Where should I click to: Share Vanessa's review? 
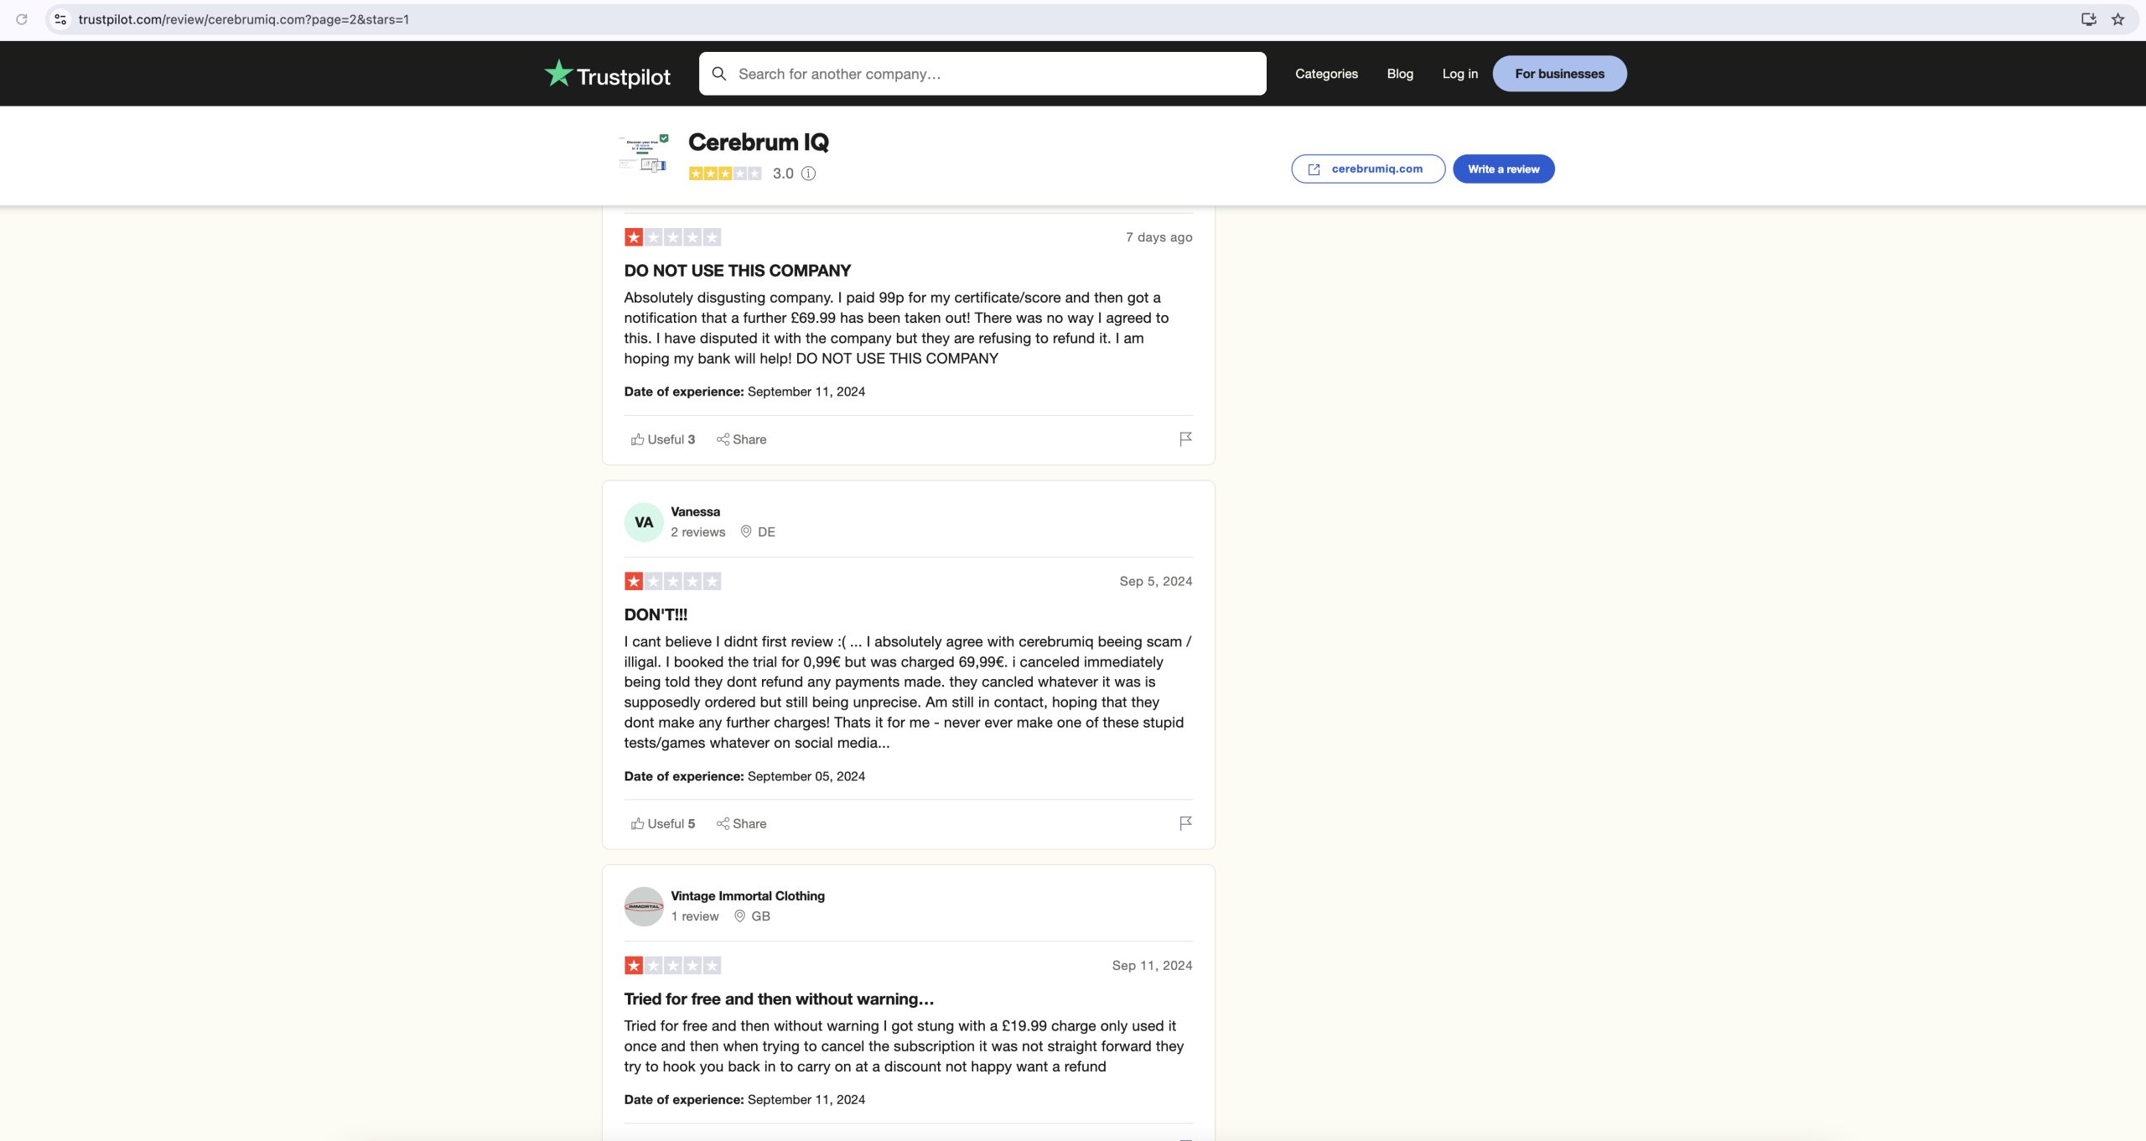(x=741, y=823)
